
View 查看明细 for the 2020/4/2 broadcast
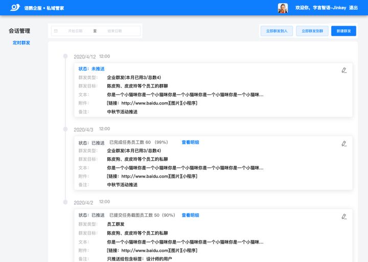(x=190, y=215)
